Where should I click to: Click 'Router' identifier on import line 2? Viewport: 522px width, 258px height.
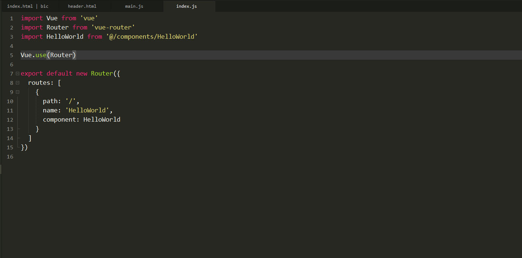click(58, 27)
